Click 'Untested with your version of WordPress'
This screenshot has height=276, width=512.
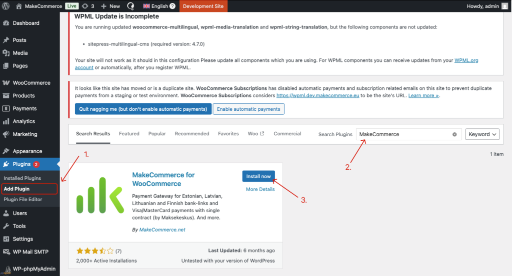(228, 261)
